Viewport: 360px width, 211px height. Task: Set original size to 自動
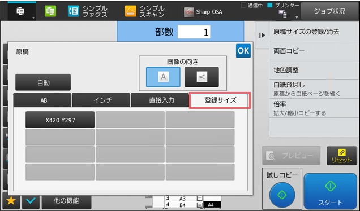(43, 82)
